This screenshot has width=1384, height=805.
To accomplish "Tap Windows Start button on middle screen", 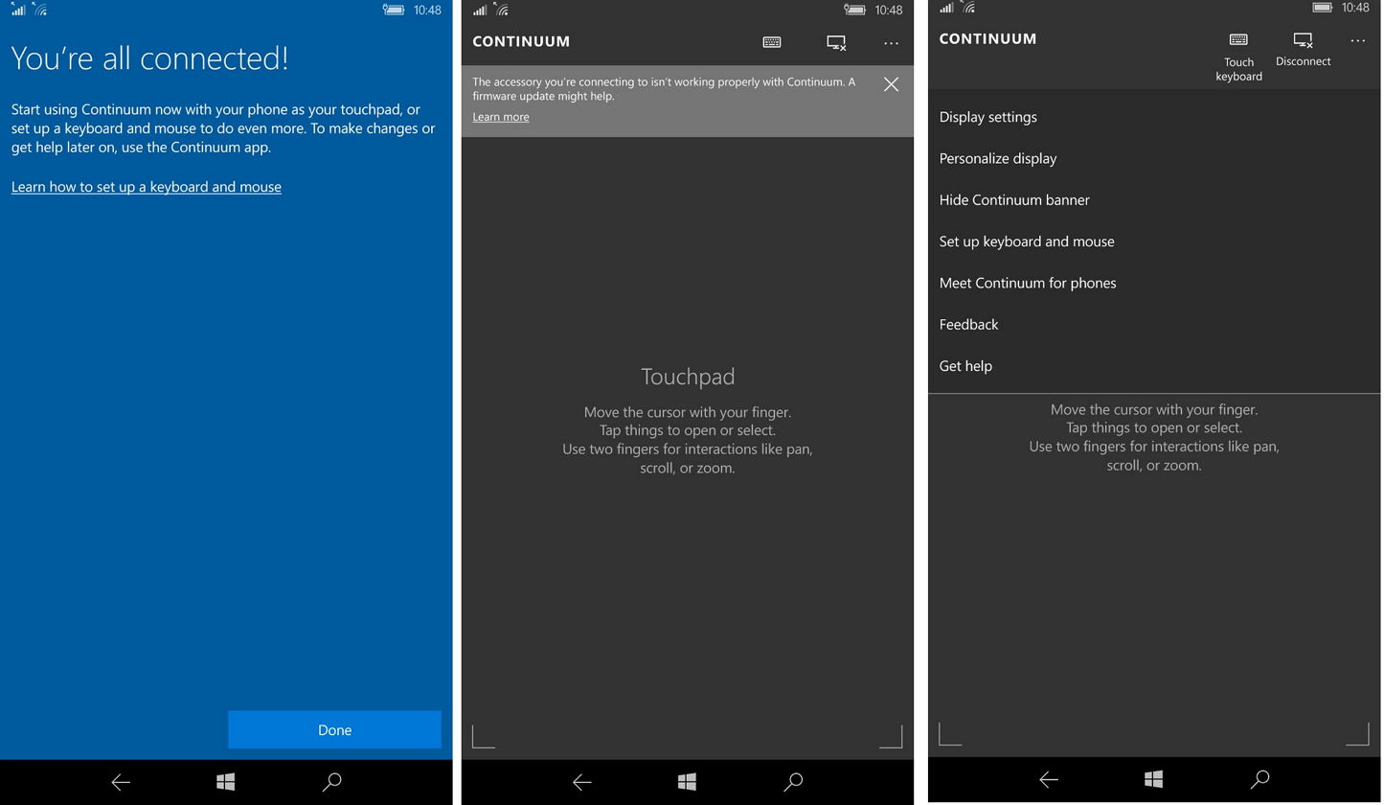I will click(x=687, y=782).
